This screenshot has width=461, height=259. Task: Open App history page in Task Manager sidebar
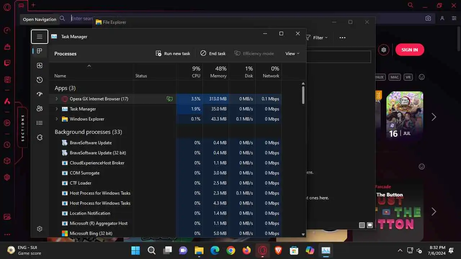click(40, 80)
